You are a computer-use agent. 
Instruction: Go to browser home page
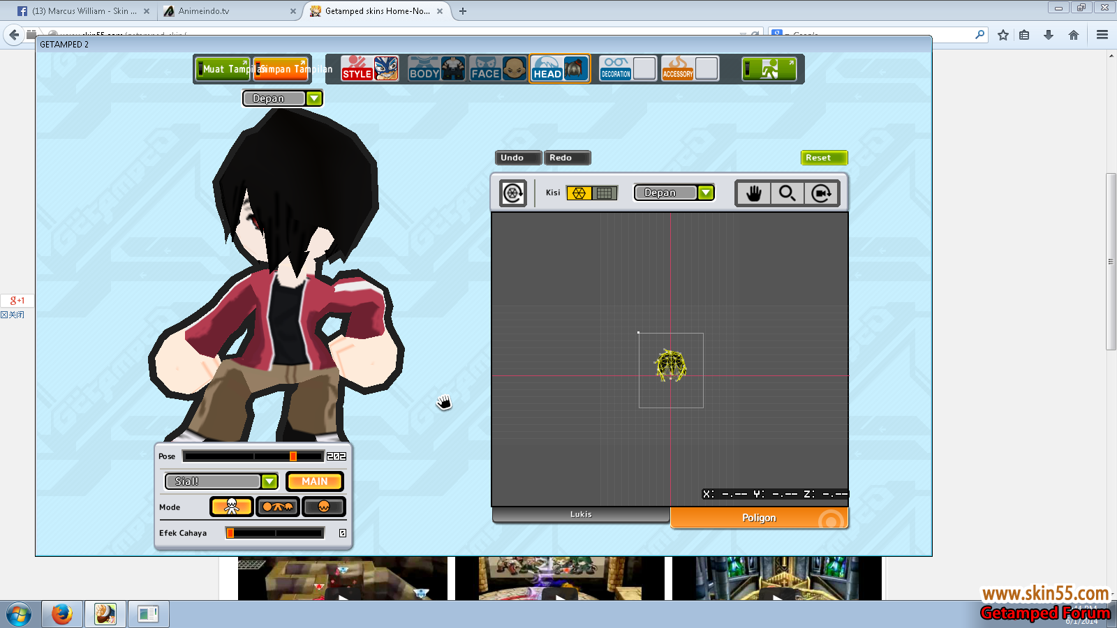(1074, 35)
